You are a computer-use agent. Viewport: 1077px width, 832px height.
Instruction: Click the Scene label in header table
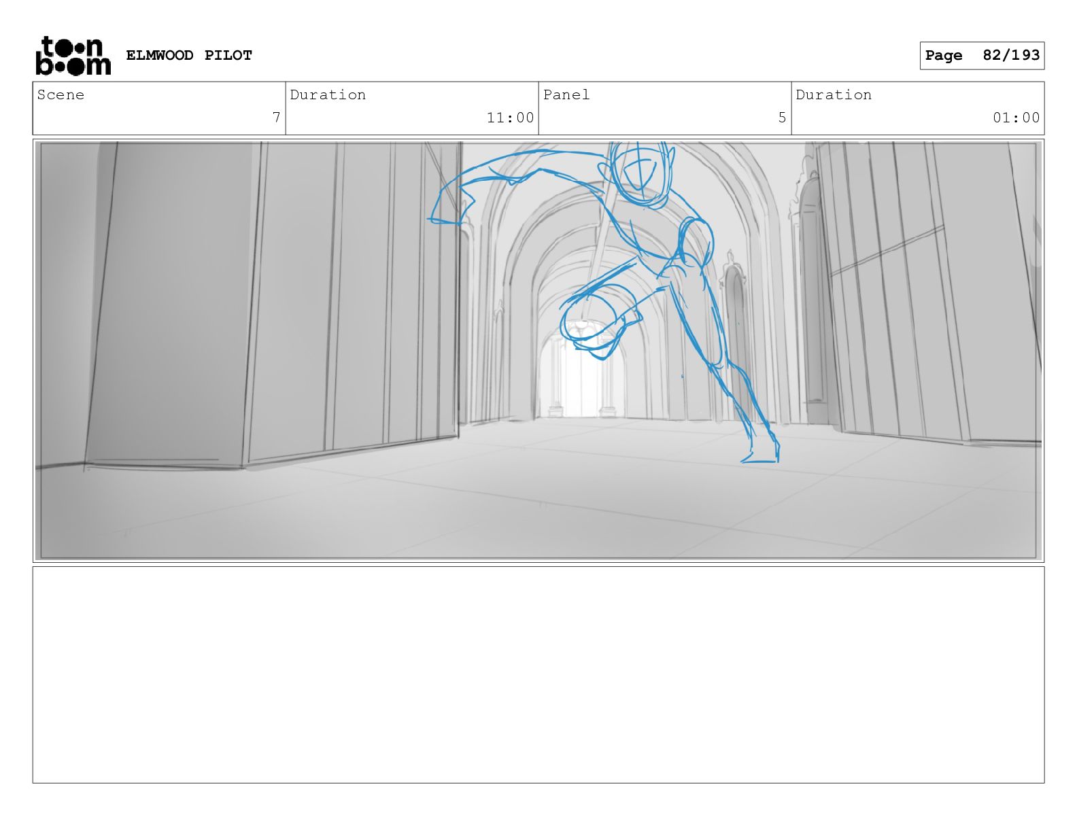(x=61, y=94)
